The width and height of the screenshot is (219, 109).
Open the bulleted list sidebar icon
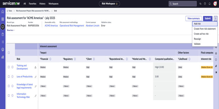(3, 42)
